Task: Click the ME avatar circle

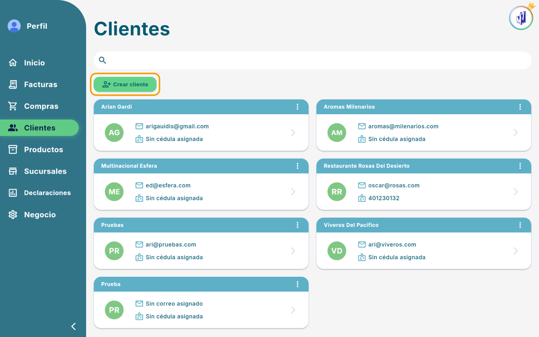Action: (114, 192)
